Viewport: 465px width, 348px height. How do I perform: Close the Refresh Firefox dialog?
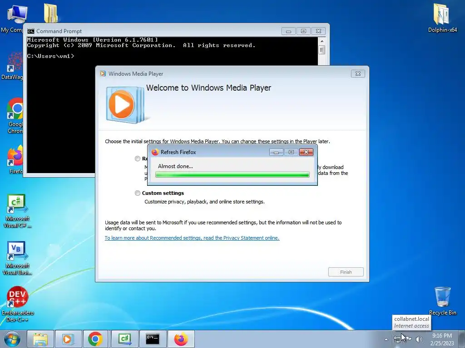point(307,152)
